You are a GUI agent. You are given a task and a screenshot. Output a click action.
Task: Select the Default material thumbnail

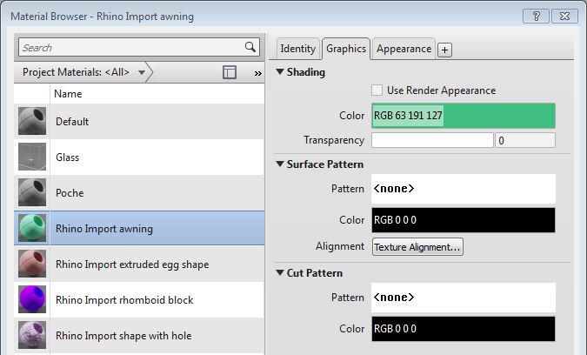[32, 121]
